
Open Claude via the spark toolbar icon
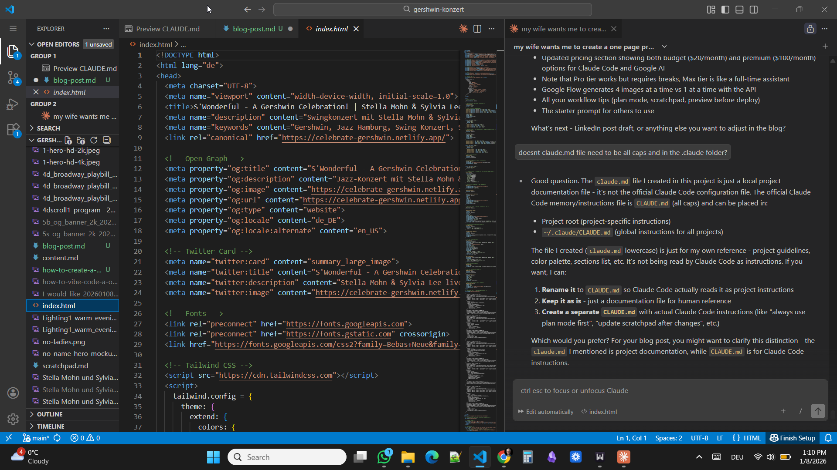click(463, 29)
